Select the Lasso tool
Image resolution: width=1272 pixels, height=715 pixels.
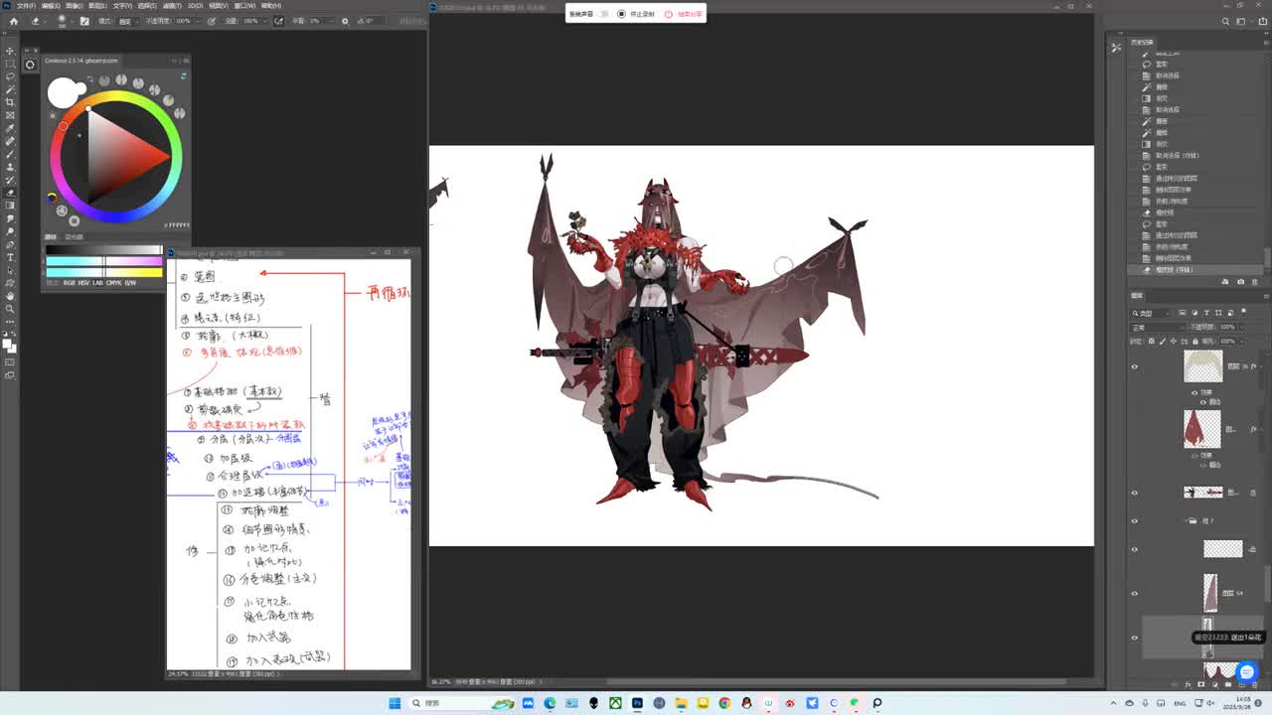click(x=10, y=76)
